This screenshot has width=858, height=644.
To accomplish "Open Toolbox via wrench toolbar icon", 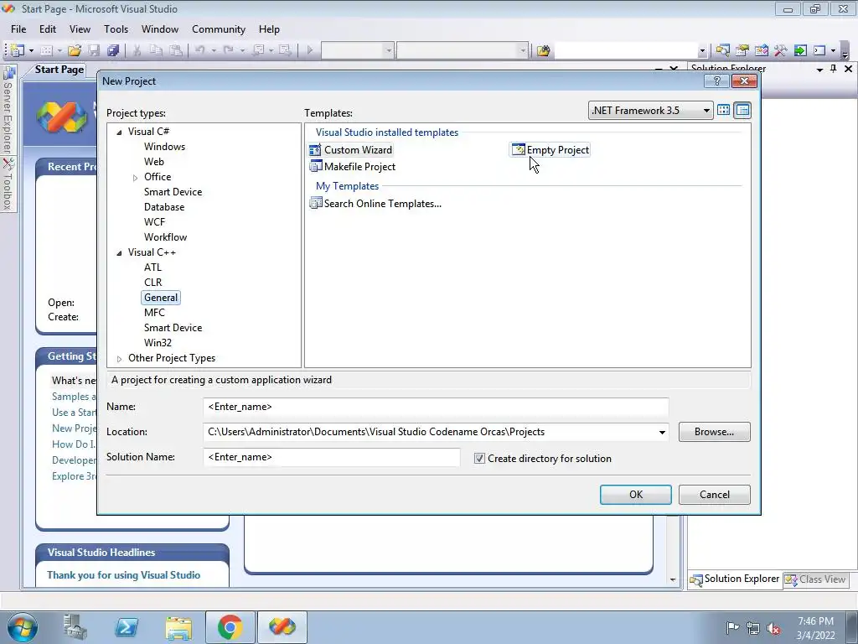I will point(781,50).
